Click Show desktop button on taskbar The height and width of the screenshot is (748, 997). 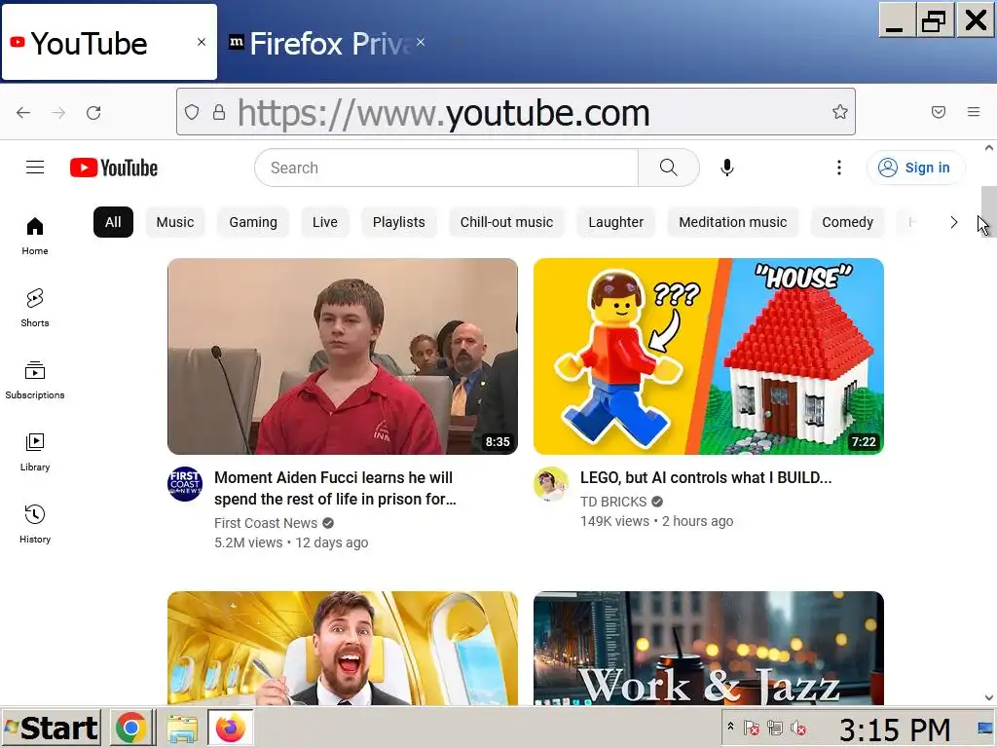click(985, 728)
